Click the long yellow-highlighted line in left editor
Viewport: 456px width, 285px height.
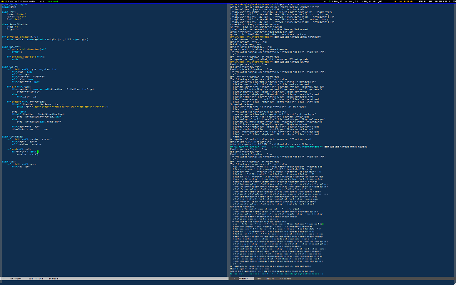(x=64, y=106)
